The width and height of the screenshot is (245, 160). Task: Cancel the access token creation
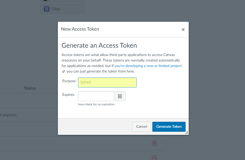coord(142,126)
